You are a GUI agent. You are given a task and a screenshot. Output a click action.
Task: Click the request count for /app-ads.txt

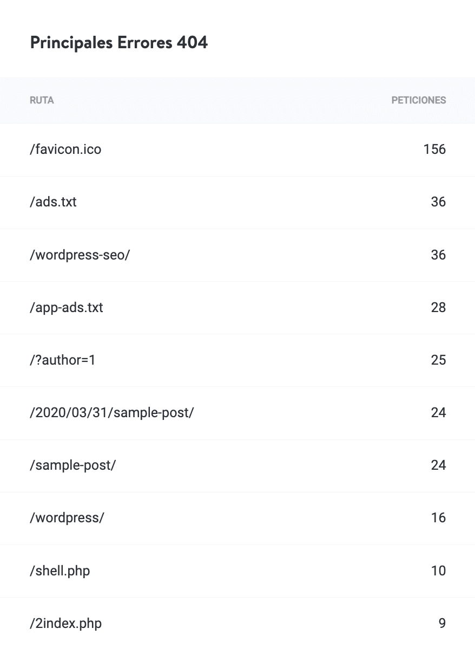tap(438, 307)
